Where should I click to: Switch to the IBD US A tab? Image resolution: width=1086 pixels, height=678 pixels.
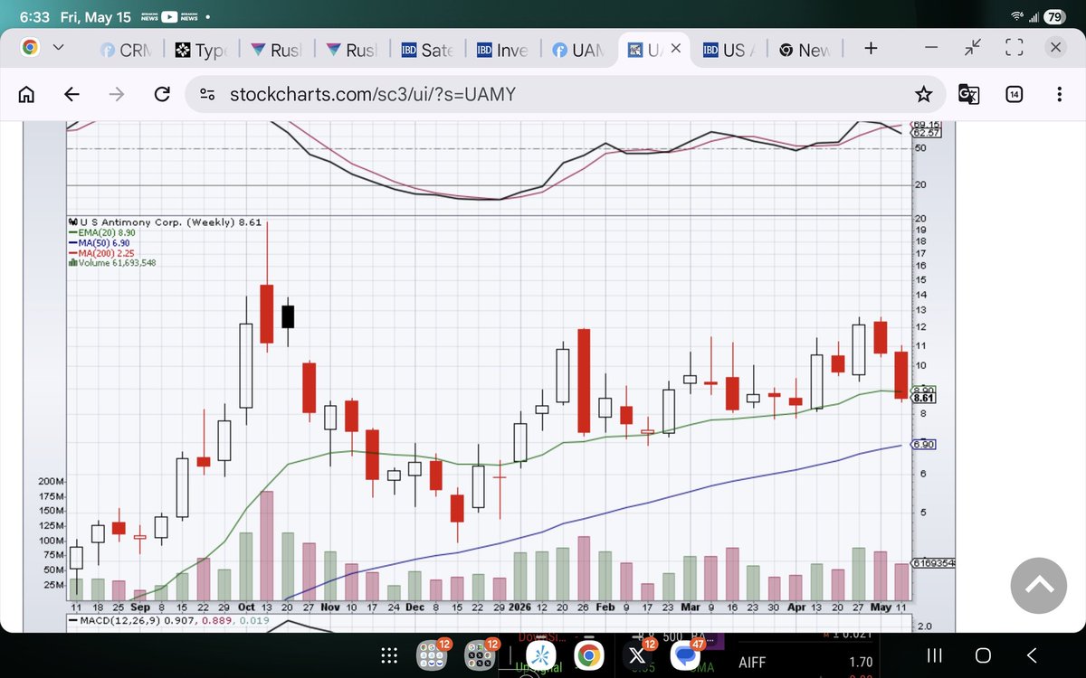(x=729, y=51)
